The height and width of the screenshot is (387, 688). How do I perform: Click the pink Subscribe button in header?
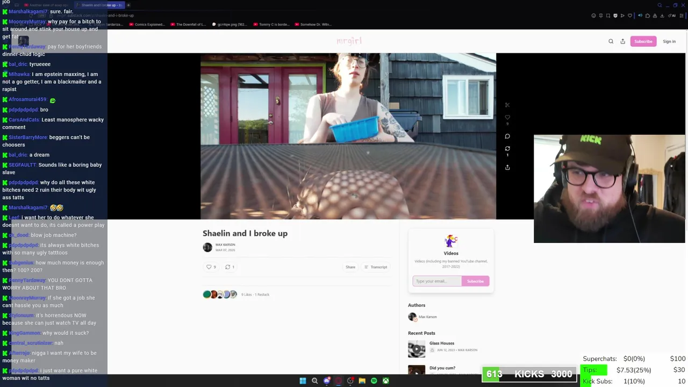click(643, 41)
